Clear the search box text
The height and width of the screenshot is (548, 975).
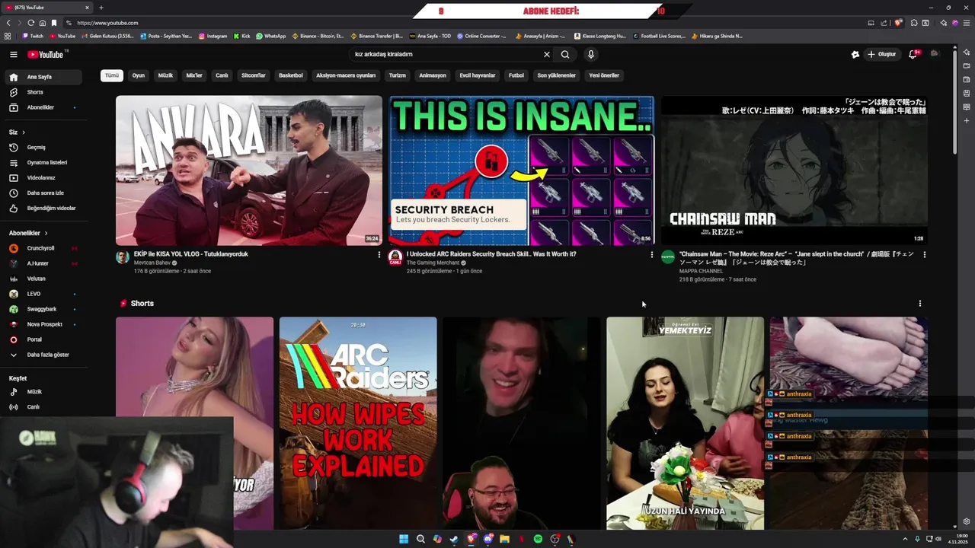click(x=546, y=55)
